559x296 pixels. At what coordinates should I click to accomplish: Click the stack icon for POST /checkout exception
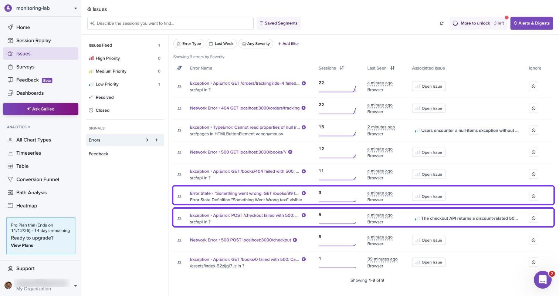pos(179,219)
